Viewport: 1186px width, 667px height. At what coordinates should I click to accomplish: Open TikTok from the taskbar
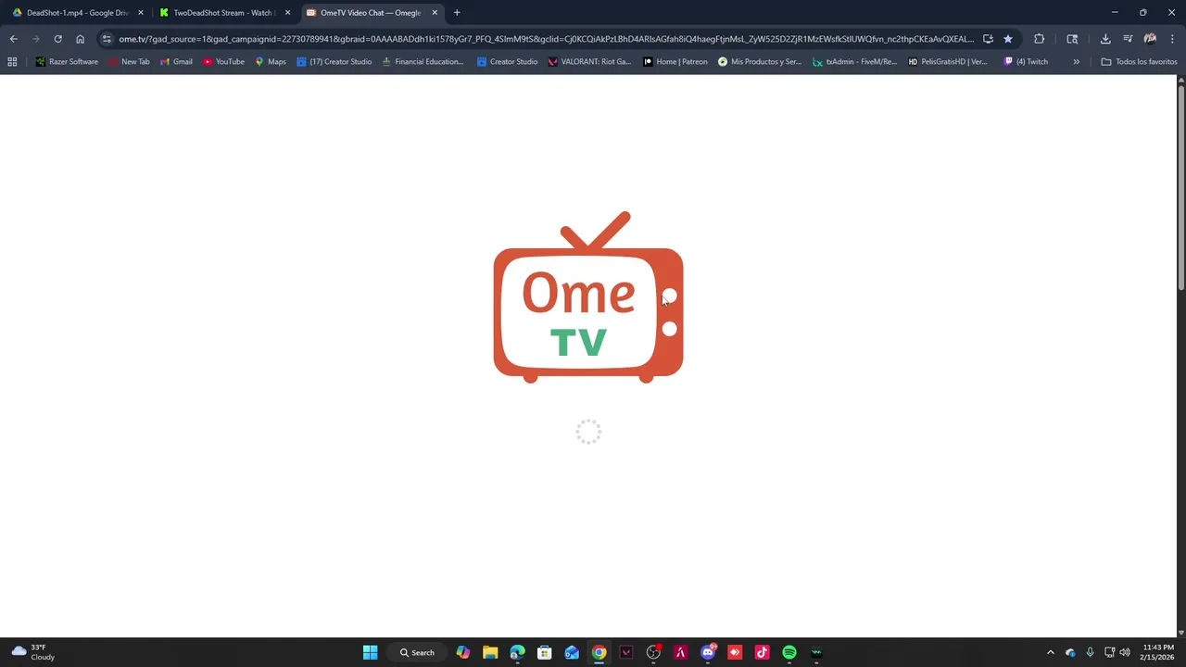click(x=762, y=653)
